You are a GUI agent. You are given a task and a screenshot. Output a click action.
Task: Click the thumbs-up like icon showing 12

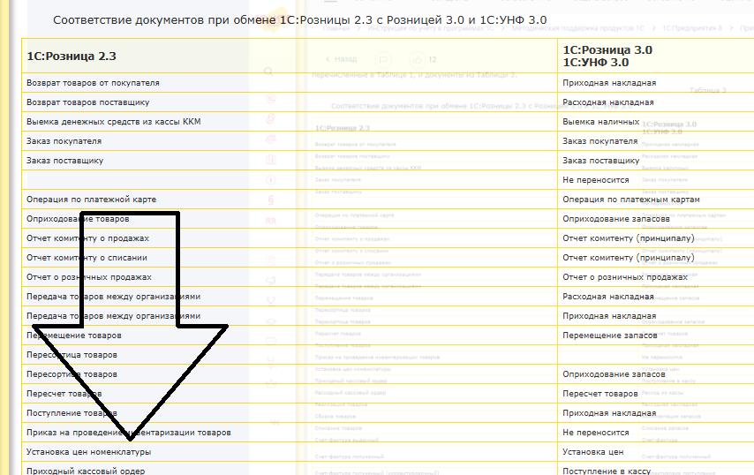pos(417,60)
